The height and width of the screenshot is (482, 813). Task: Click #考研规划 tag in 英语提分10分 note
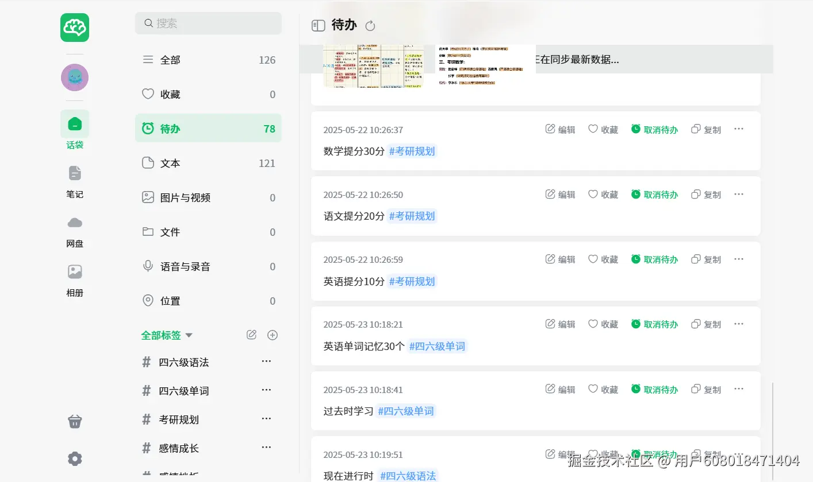[412, 281]
